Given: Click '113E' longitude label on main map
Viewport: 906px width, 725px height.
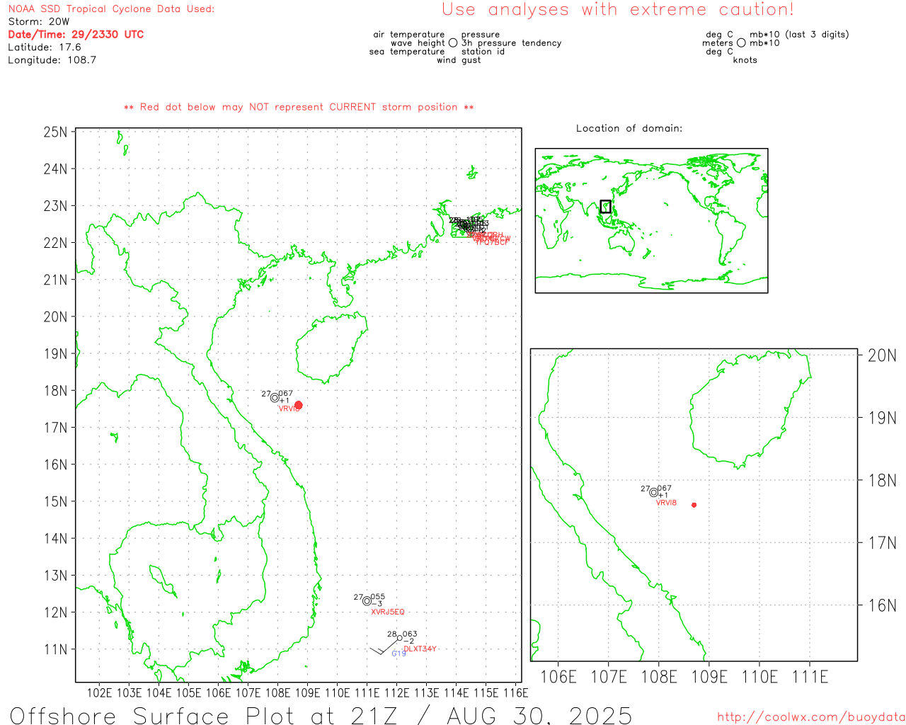Looking at the screenshot, I should click(x=426, y=693).
